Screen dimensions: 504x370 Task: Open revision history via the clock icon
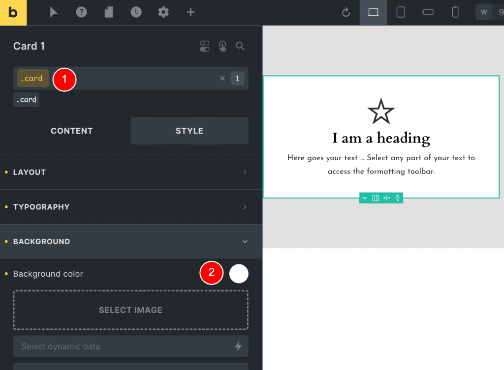coord(136,12)
